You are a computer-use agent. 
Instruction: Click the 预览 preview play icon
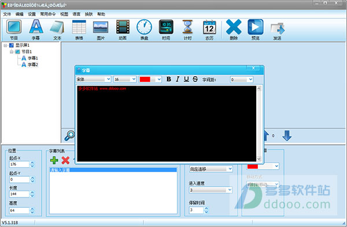tap(256, 27)
